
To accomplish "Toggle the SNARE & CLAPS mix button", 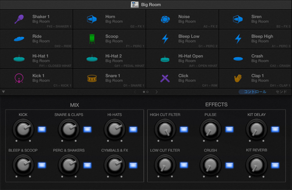I will [87, 129].
